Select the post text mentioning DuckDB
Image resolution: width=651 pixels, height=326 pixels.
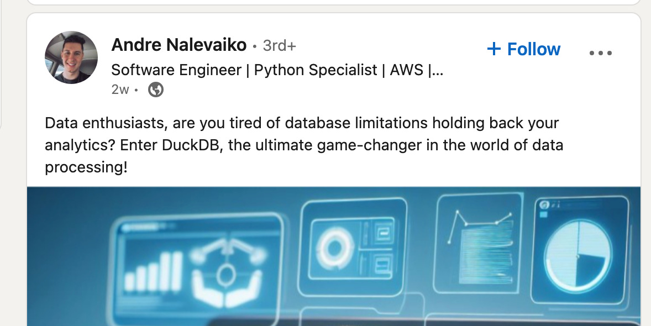tap(304, 145)
